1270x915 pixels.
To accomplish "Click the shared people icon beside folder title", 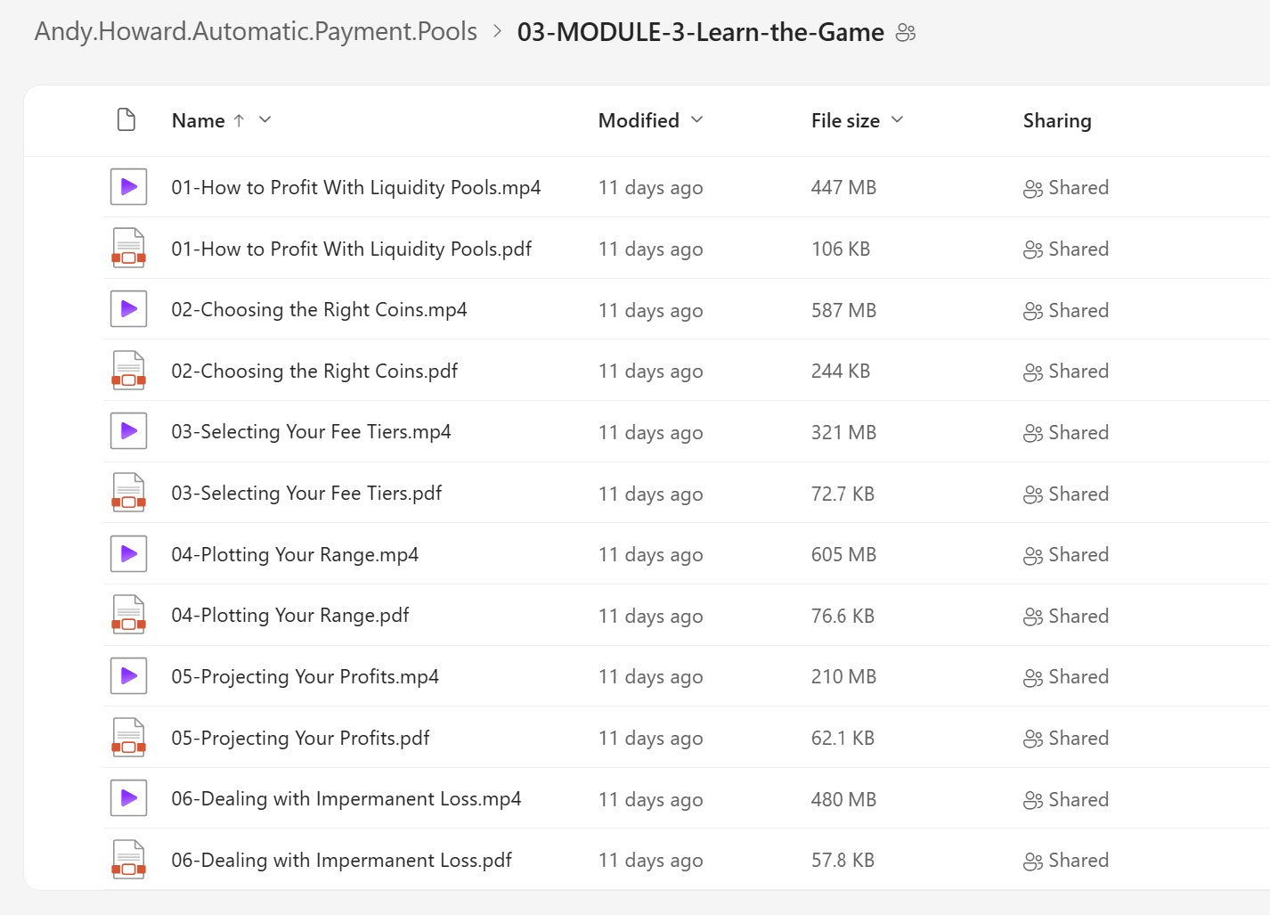I will [x=906, y=33].
